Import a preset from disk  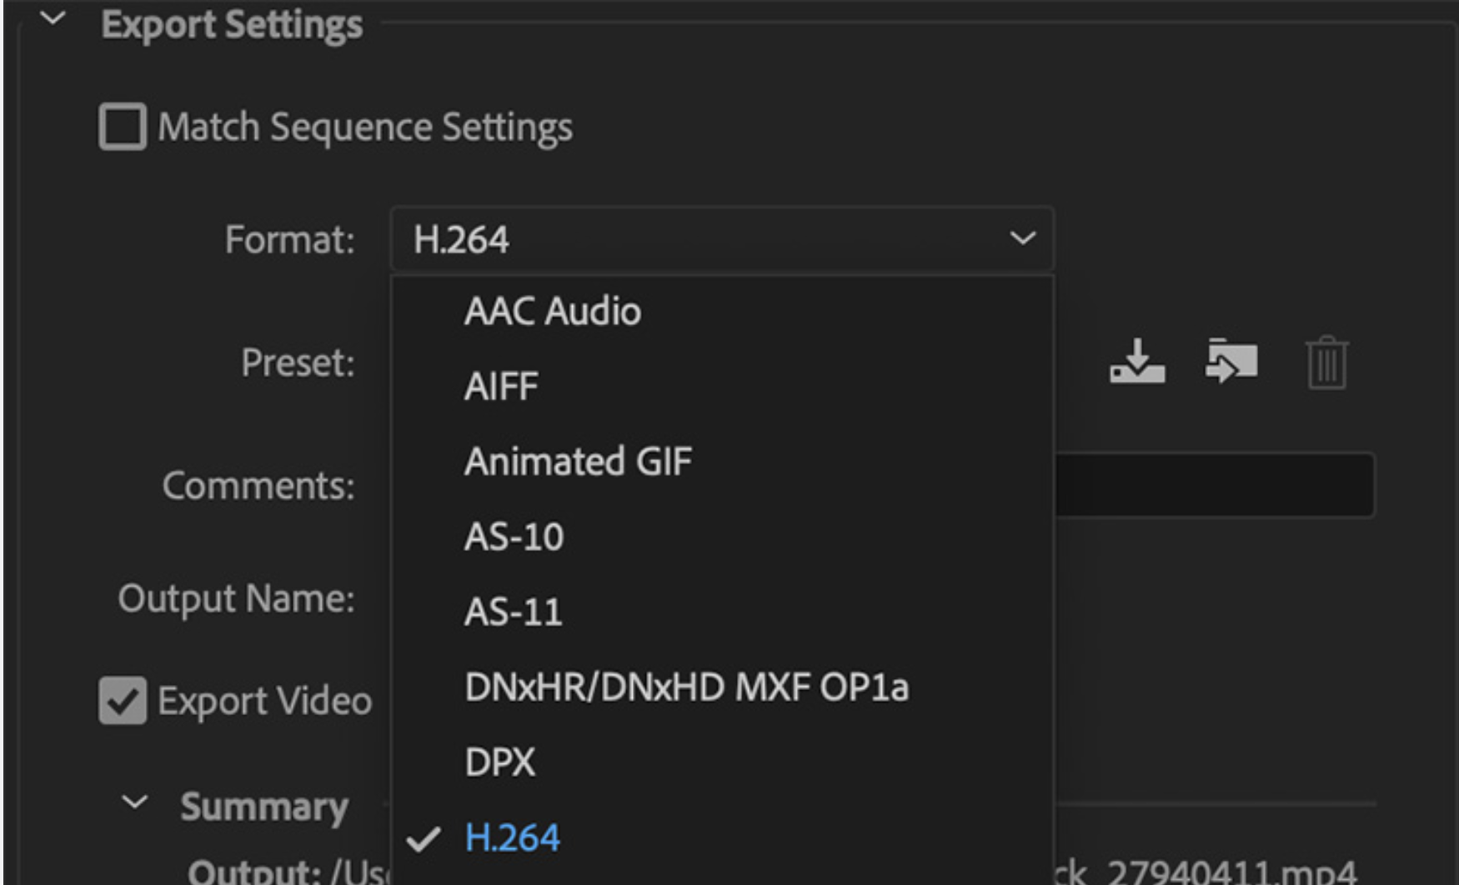[1232, 362]
